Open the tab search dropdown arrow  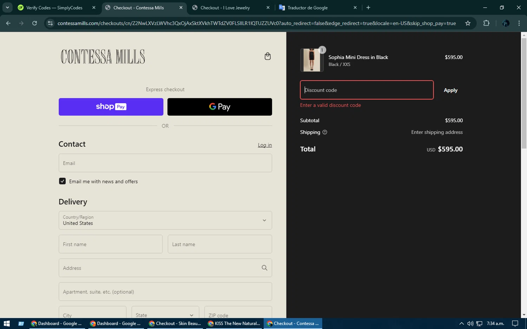7,7
